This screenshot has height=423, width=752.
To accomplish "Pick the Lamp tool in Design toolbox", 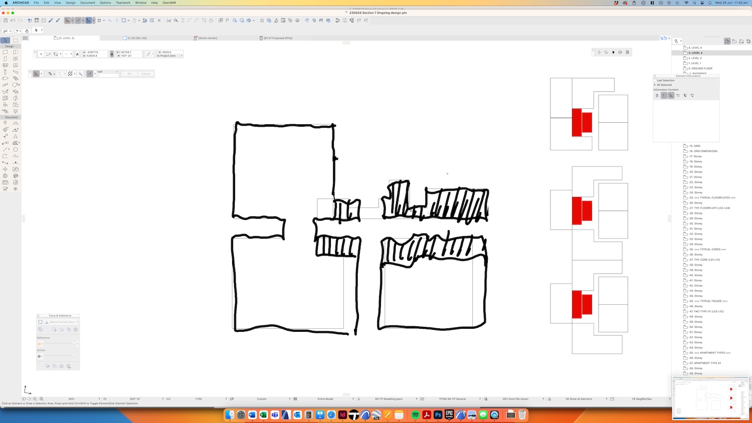I will pos(16,111).
